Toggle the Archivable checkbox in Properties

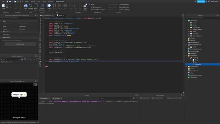tap(20, 35)
